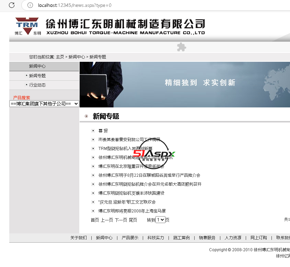Open article 博汇东明旋挖钻机支援丰沛铁路建设
Screen dimensions: 290x267
pos(131,193)
